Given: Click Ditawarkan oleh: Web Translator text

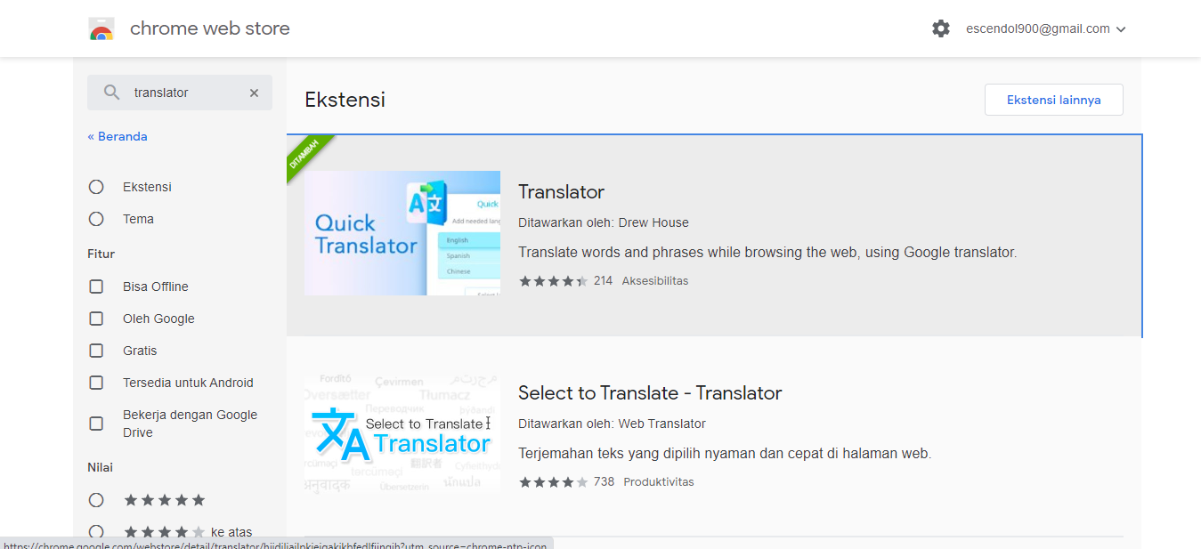Looking at the screenshot, I should coord(612,424).
